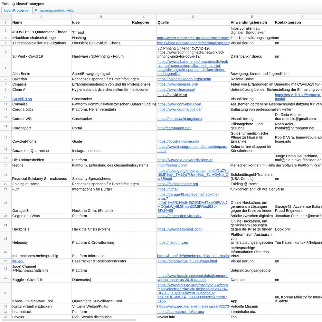This screenshot has width=322, height=322.
Task: Select the 'Jodel Channel @Nachbarschaftshilfe' cell
Action: [x=41, y=269]
